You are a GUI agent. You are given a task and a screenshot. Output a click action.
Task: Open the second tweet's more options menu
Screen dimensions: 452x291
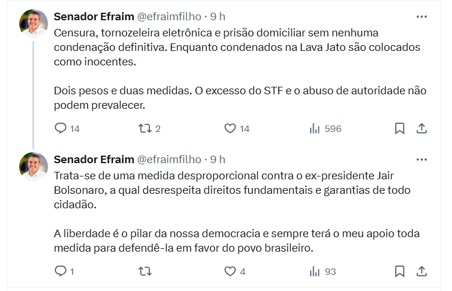point(422,159)
